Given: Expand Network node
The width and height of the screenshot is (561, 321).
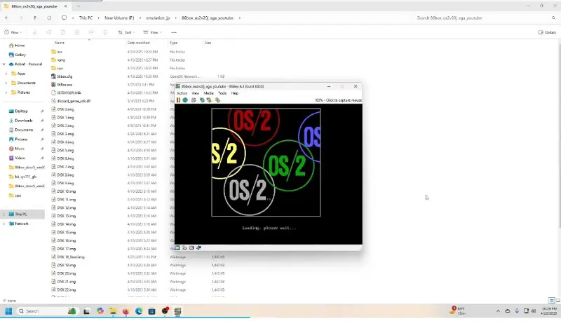Looking at the screenshot, I should 4,224.
